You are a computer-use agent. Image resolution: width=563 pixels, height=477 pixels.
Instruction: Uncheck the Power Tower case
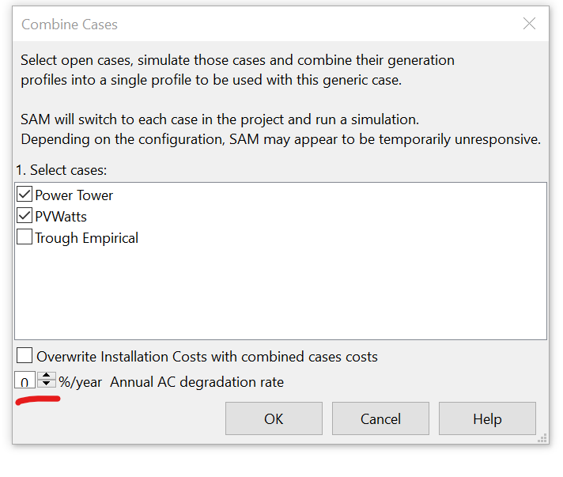click(25, 195)
